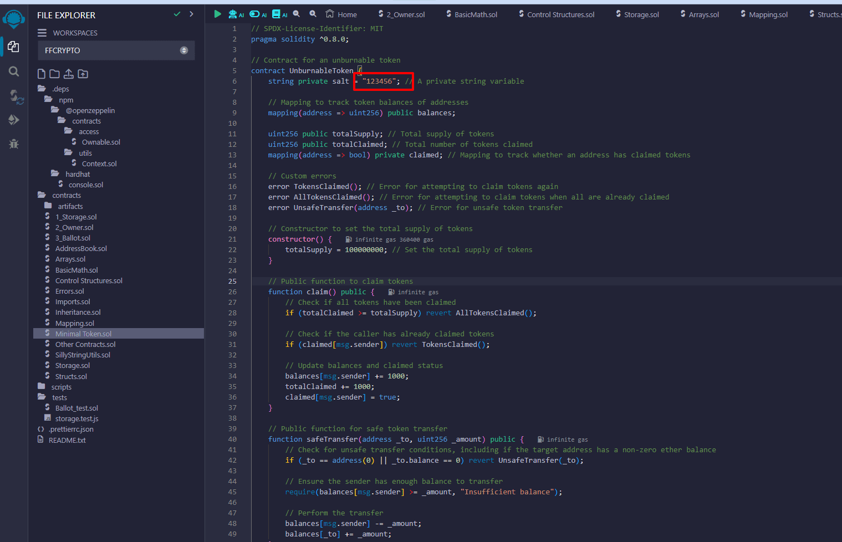Switch to the BasicMath.sol tab
This screenshot has height=542, width=842.
click(472, 14)
